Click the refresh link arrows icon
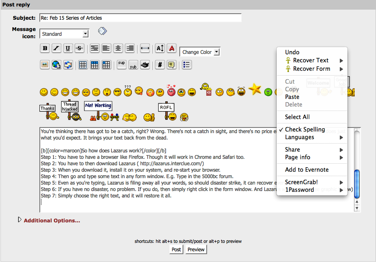The image size is (376, 265). click(68, 65)
